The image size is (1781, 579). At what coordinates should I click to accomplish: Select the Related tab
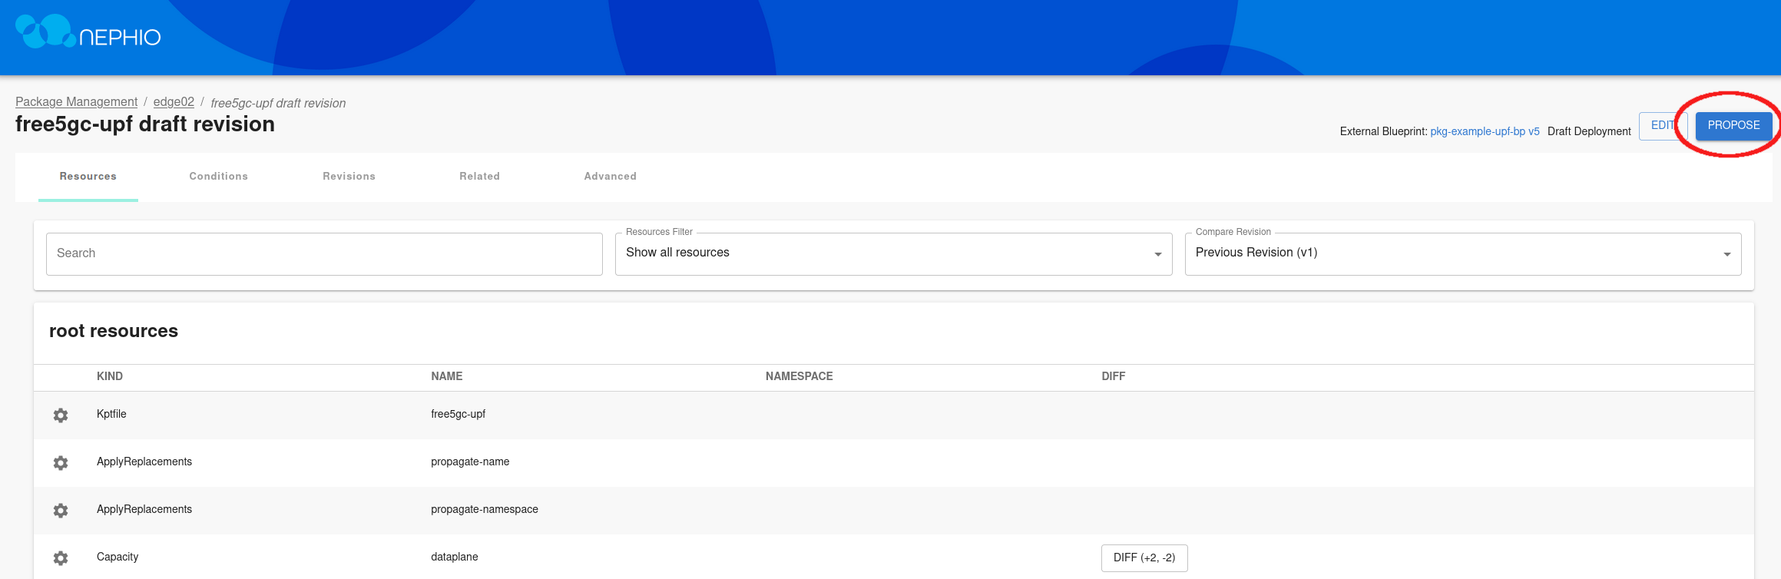[x=479, y=177]
